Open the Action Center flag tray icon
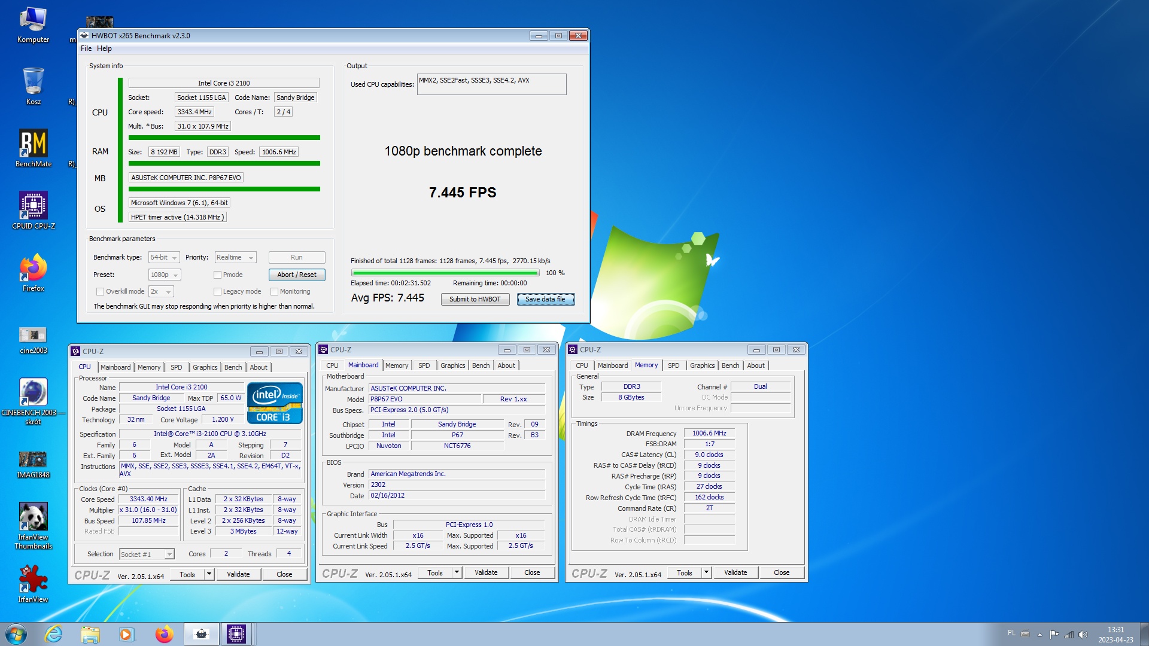 tap(1054, 635)
